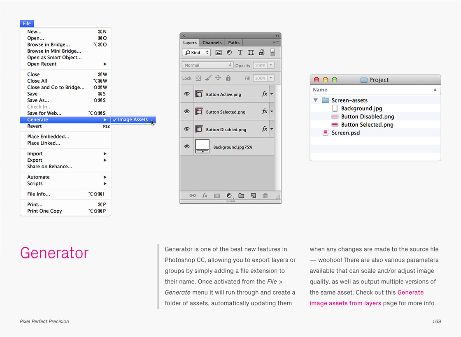This screenshot has height=337, width=461.
Task: Click the delete layer trash icon
Action: 265,196
